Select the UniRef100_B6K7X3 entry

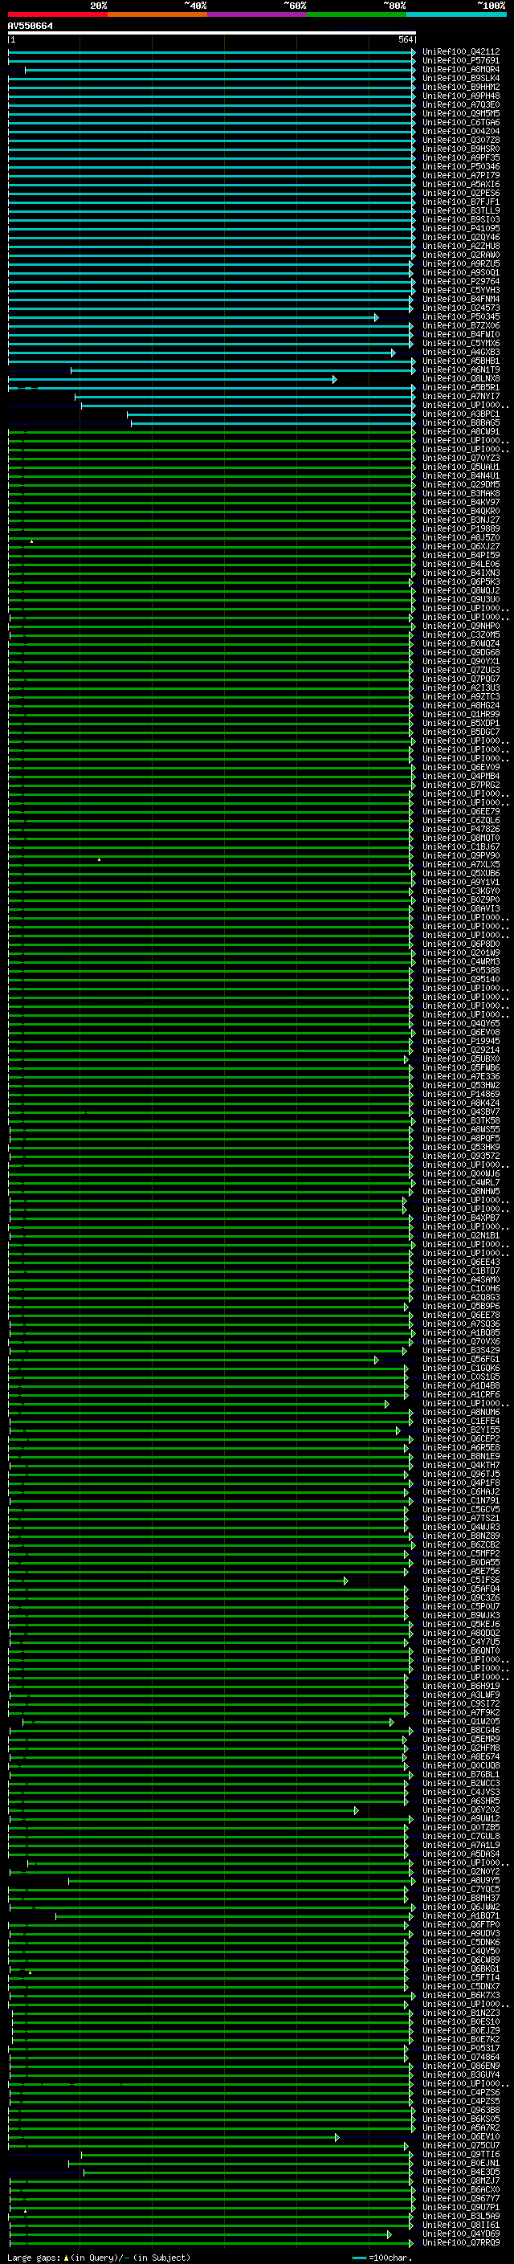pyautogui.click(x=460, y=1995)
